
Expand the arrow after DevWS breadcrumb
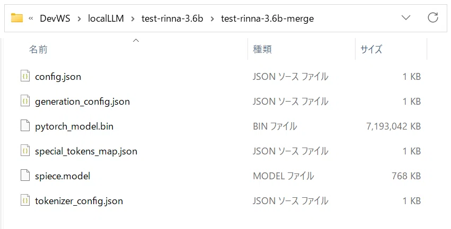79,19
